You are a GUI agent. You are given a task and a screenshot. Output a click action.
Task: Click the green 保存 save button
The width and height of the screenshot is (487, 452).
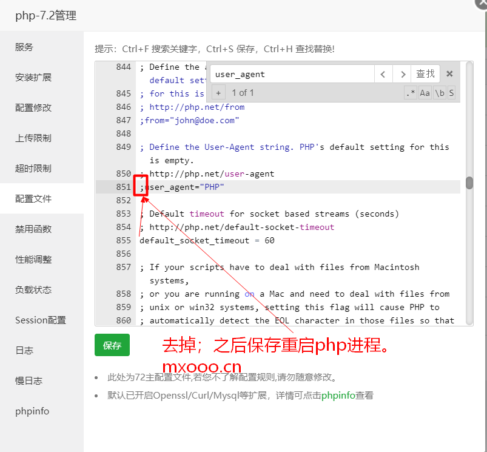click(112, 345)
